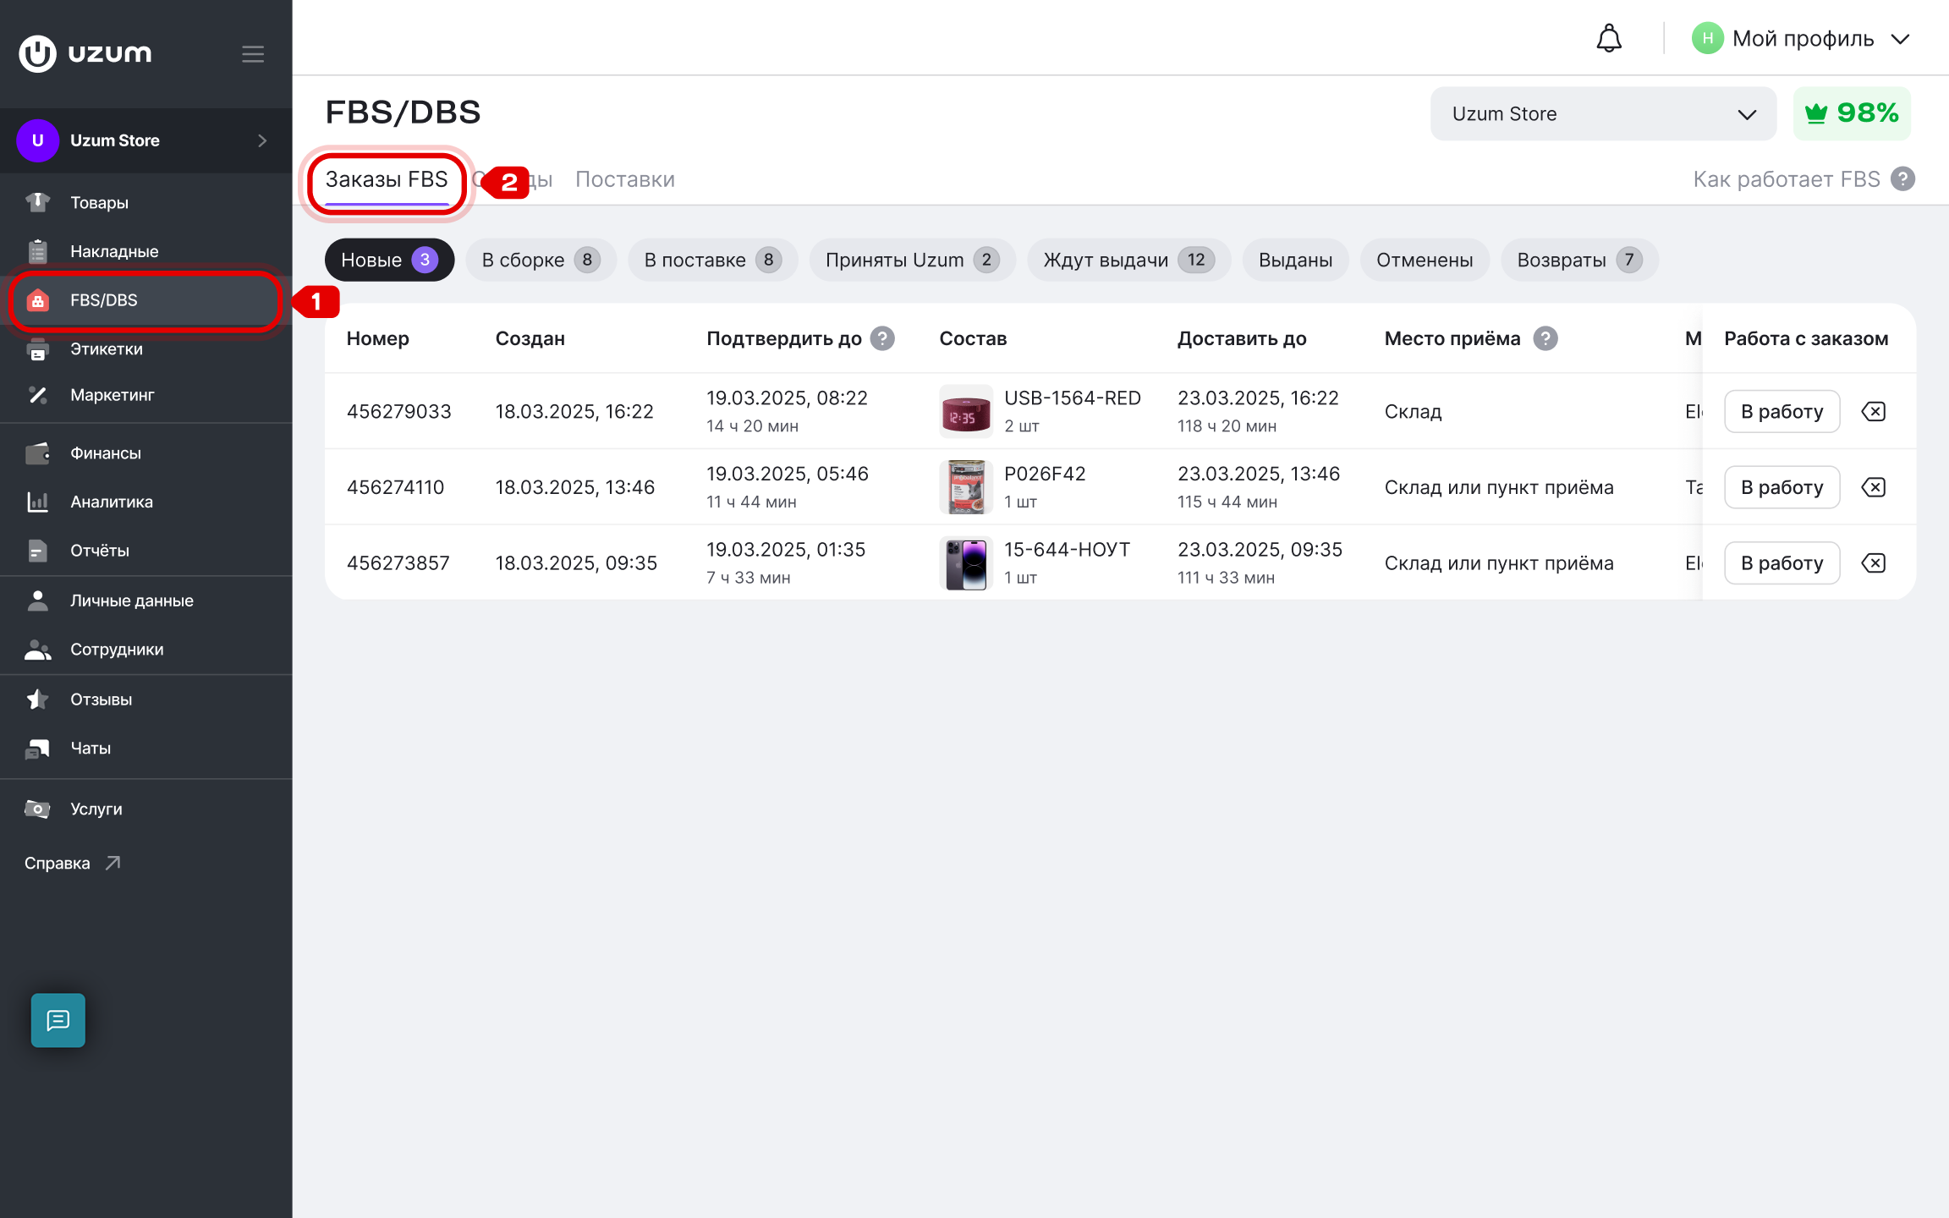Open the notifications bell
The image size is (1949, 1218).
1608,39
